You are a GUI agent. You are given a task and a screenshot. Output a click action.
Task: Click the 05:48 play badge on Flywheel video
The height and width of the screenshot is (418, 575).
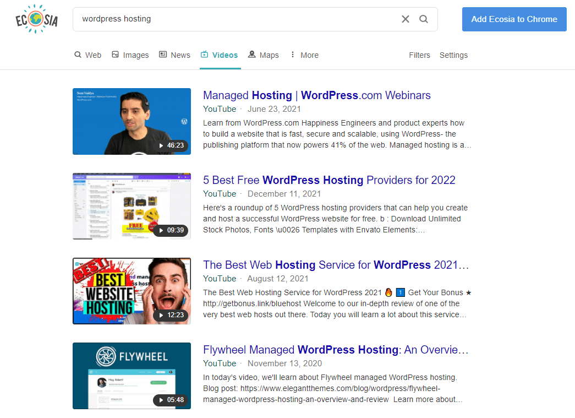[x=171, y=400]
